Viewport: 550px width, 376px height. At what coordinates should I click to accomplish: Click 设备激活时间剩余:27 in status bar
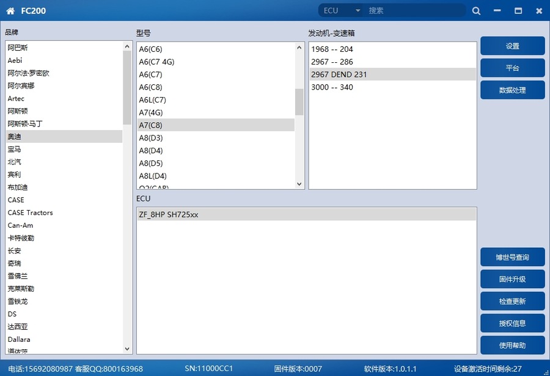tap(488, 369)
